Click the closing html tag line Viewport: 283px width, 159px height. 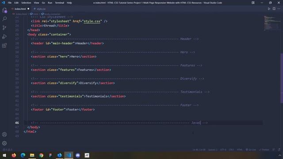30,132
